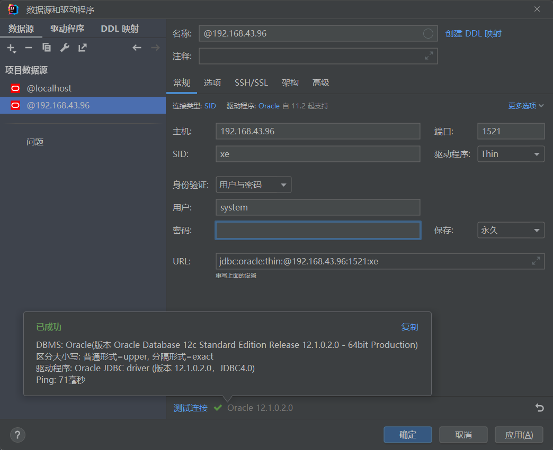The height and width of the screenshot is (450, 553).
Task: Click the revert changes undo icon
Action: pos(539,408)
